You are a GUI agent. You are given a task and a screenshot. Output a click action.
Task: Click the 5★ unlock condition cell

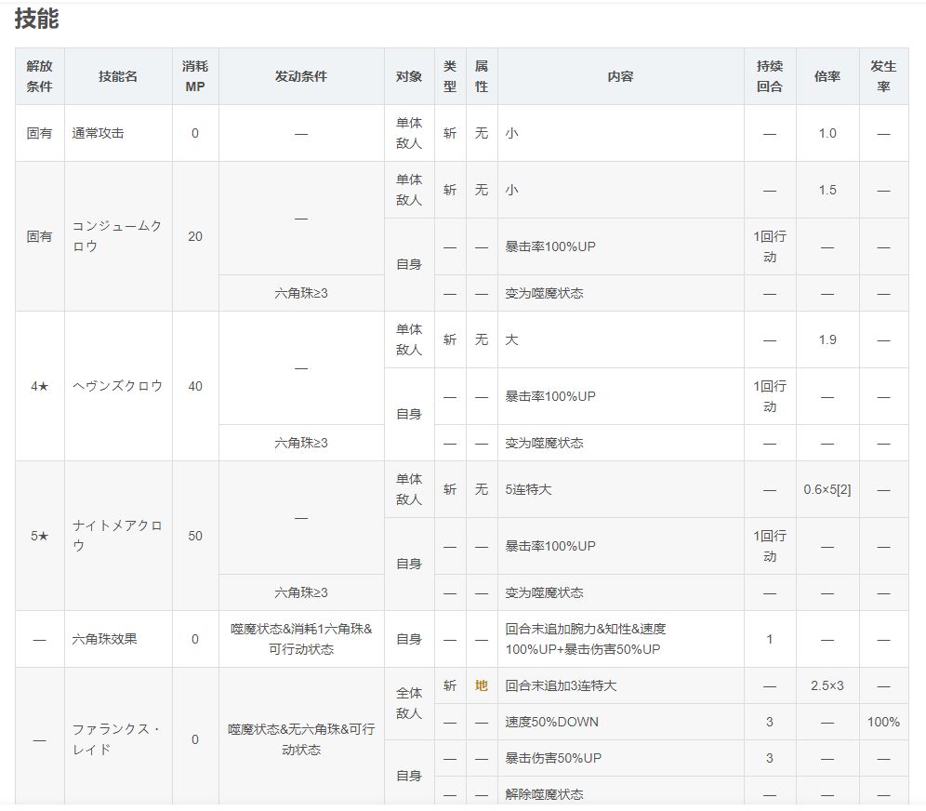point(40,536)
